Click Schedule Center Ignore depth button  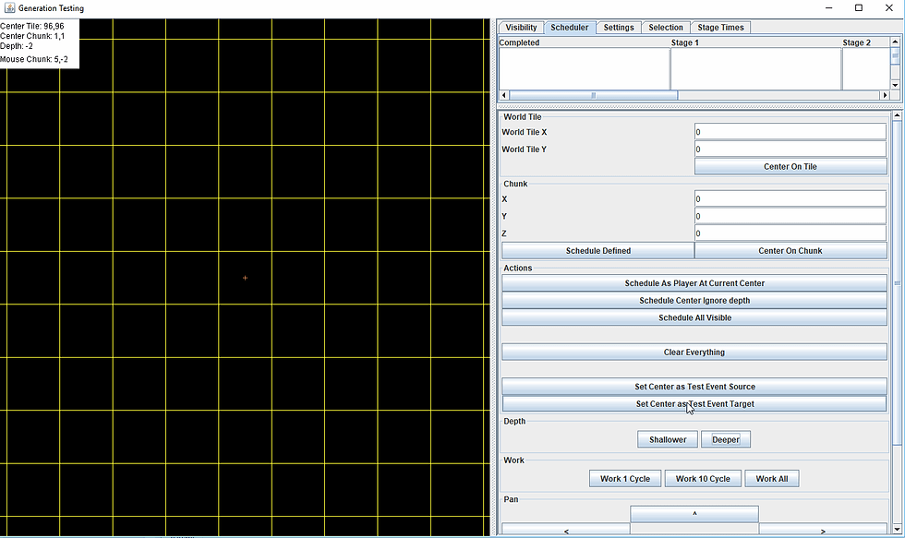tap(694, 301)
